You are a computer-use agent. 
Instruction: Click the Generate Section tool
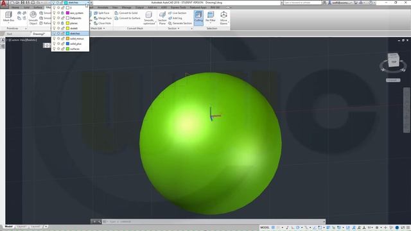coord(180,23)
